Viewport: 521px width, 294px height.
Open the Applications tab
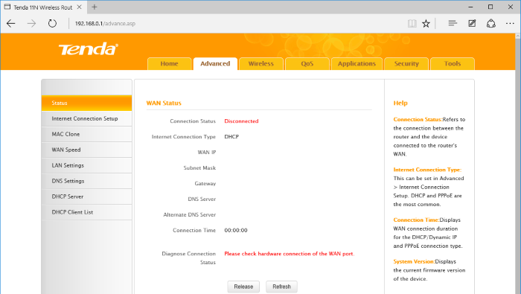click(x=357, y=64)
